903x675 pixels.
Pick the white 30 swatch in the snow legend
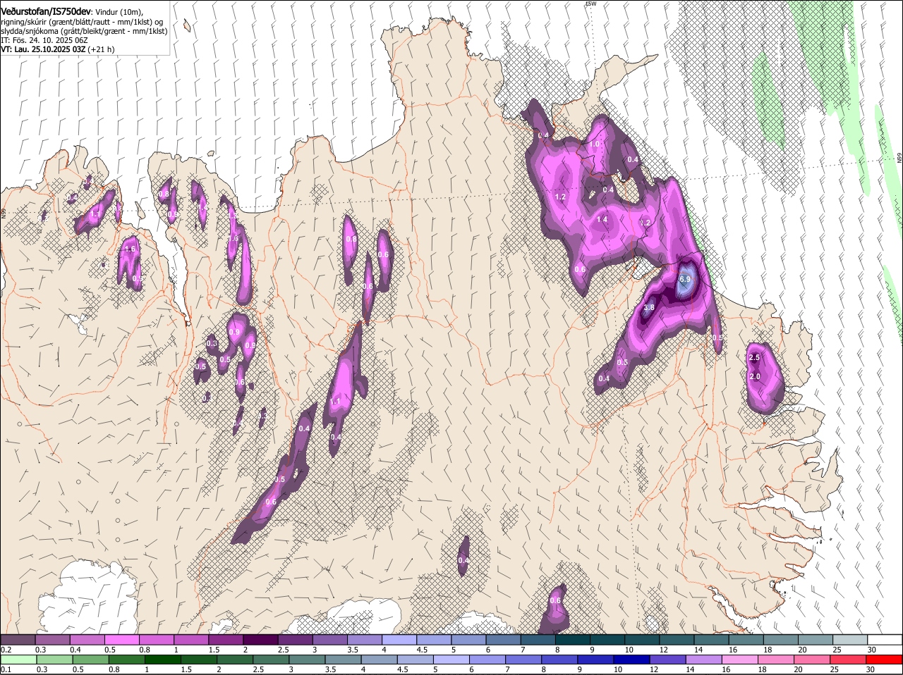pyautogui.click(x=885, y=640)
